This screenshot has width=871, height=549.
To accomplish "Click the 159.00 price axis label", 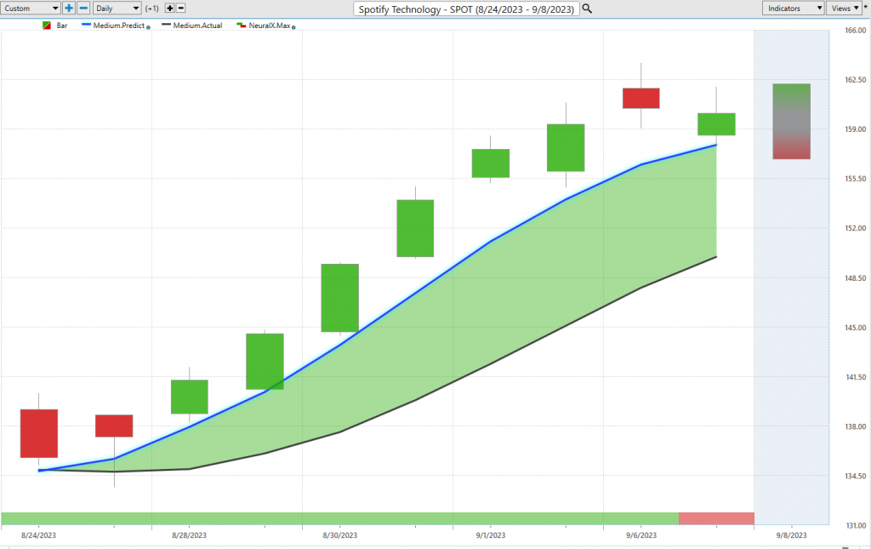I will [856, 129].
